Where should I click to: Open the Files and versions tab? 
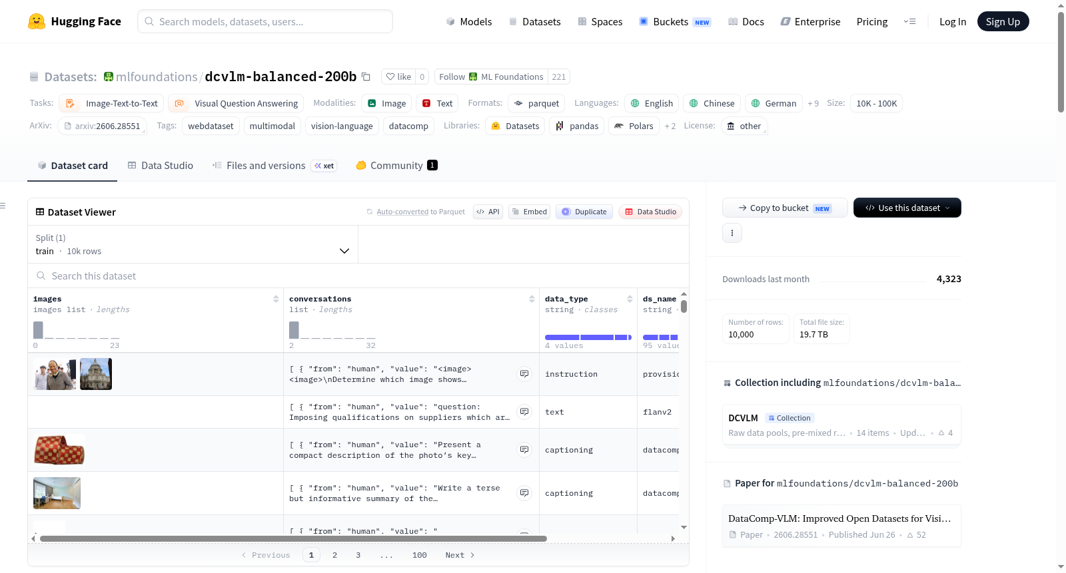click(274, 165)
